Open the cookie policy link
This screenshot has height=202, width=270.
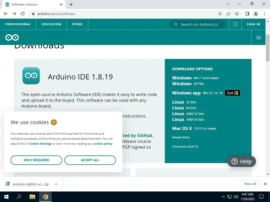103,144
